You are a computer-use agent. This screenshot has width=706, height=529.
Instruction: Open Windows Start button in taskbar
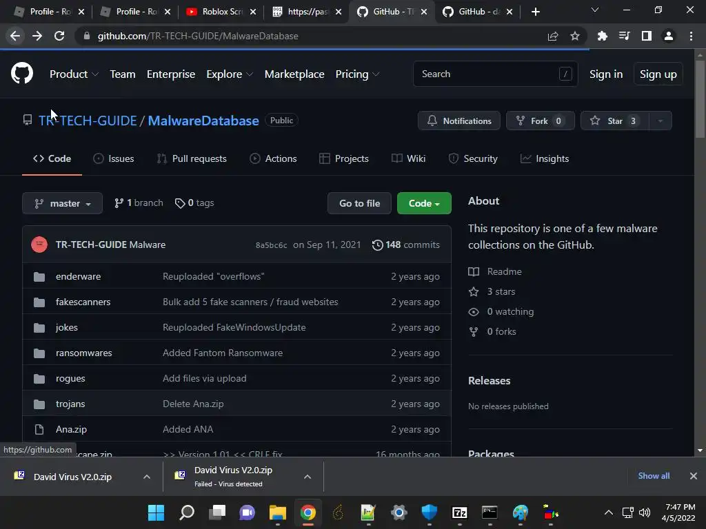click(x=157, y=512)
